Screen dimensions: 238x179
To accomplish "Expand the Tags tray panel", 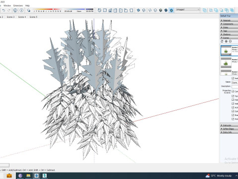I will pyautogui.click(x=229, y=31).
